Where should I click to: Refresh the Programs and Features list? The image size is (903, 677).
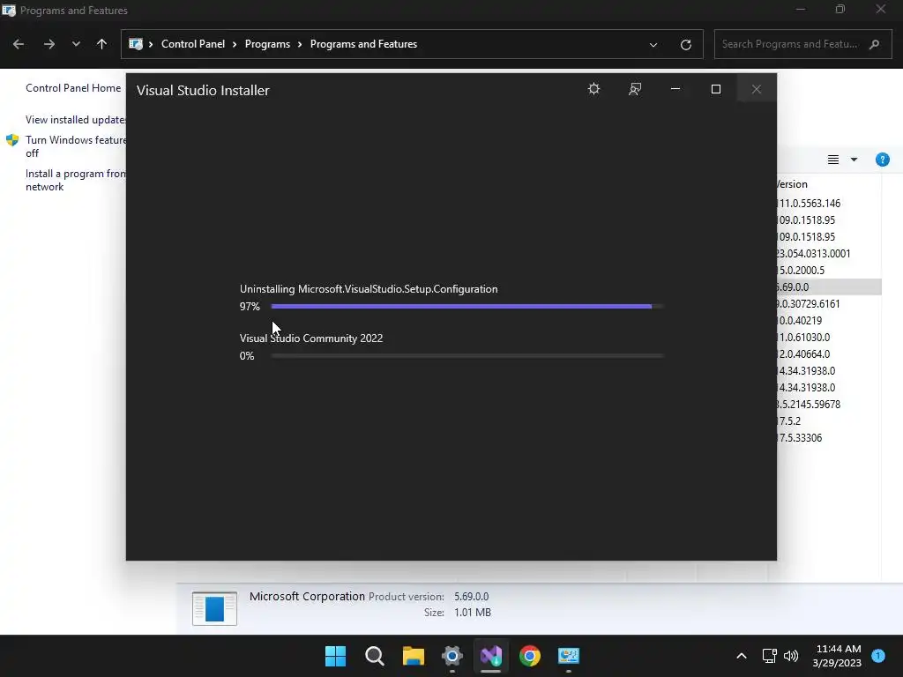click(x=685, y=45)
